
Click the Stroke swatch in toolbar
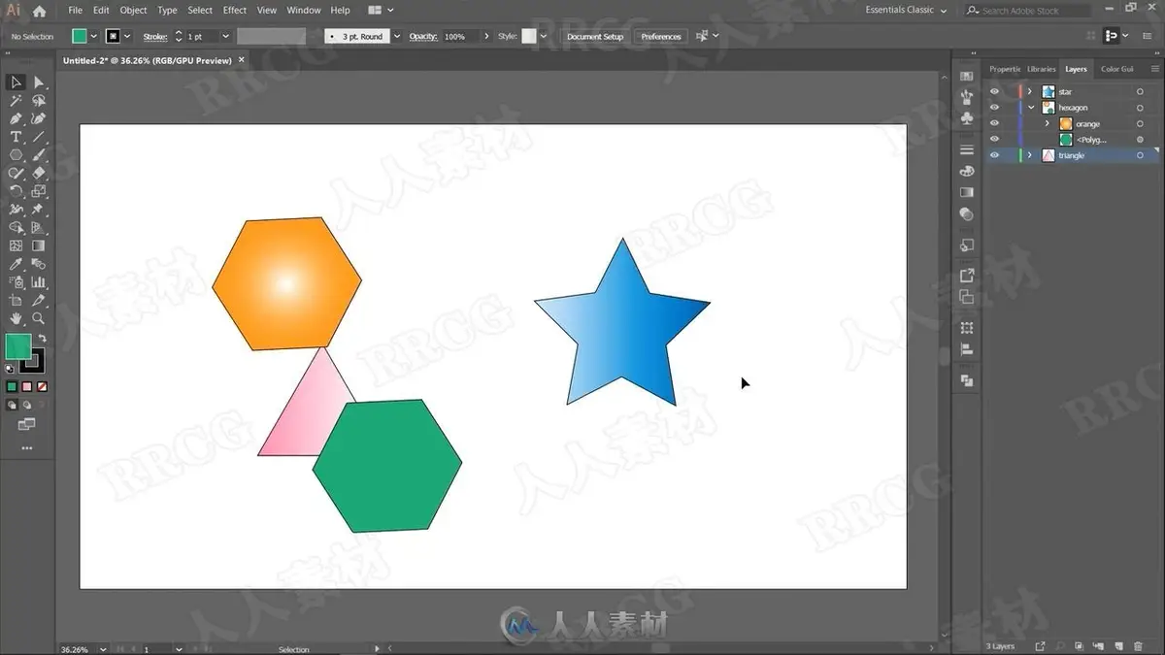(34, 360)
